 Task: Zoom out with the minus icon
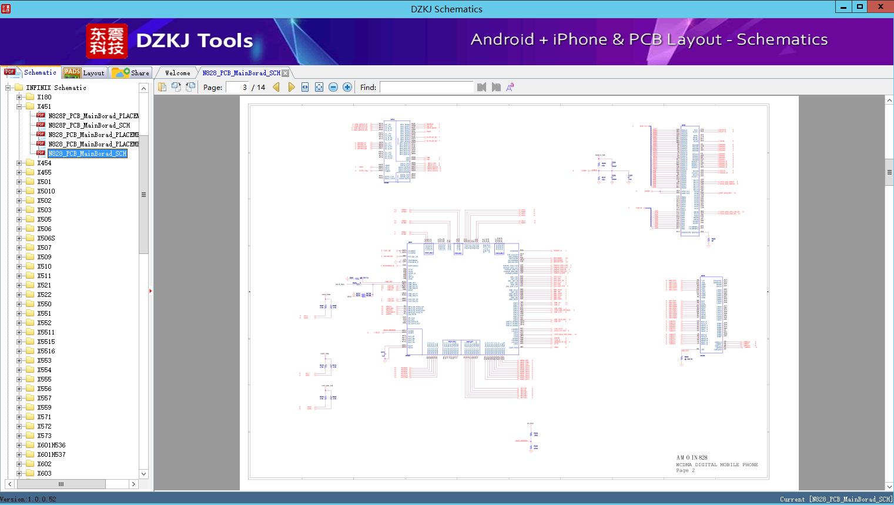[333, 87]
